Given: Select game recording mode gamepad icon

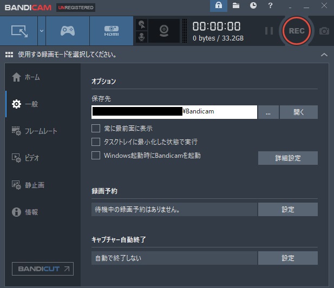Looking at the screenshot, I should (x=68, y=31).
